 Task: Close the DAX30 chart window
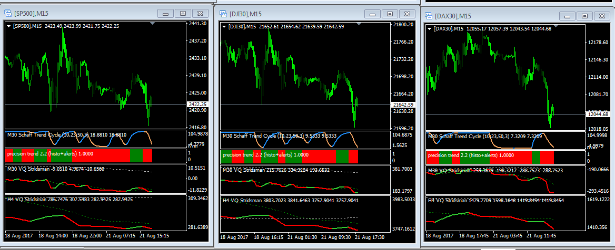tap(602, 16)
